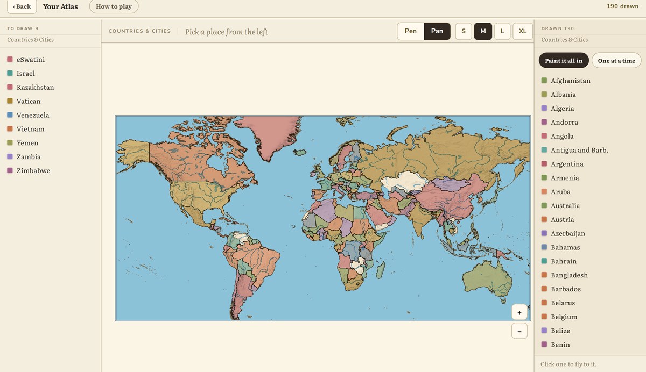Screen dimensions: 646x372
Task: Fly to Afghanistan in the drawn list
Action: [590, 81]
